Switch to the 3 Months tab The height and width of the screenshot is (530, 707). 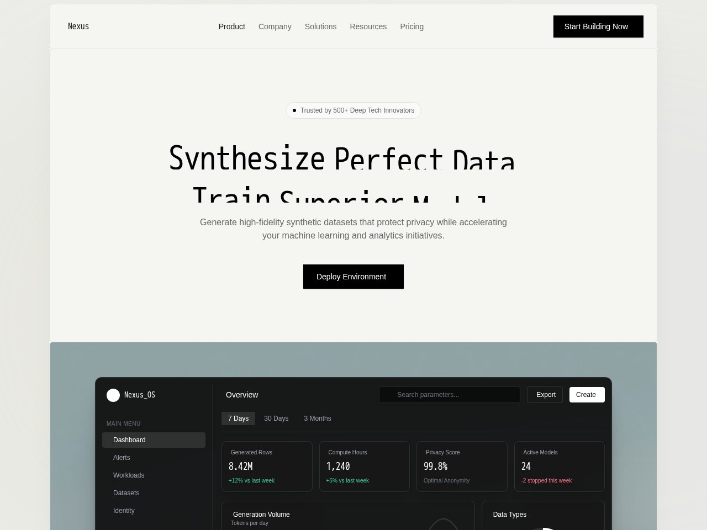317,418
